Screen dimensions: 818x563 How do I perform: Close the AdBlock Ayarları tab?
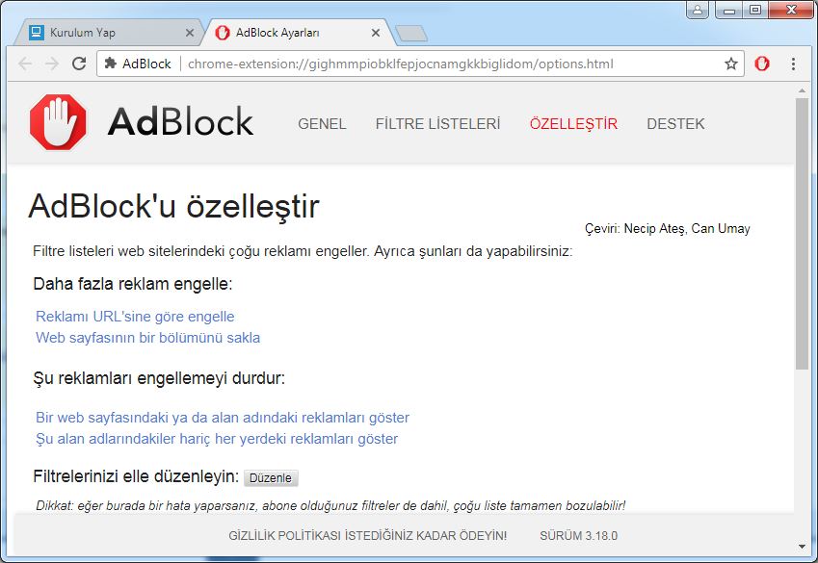point(376,33)
